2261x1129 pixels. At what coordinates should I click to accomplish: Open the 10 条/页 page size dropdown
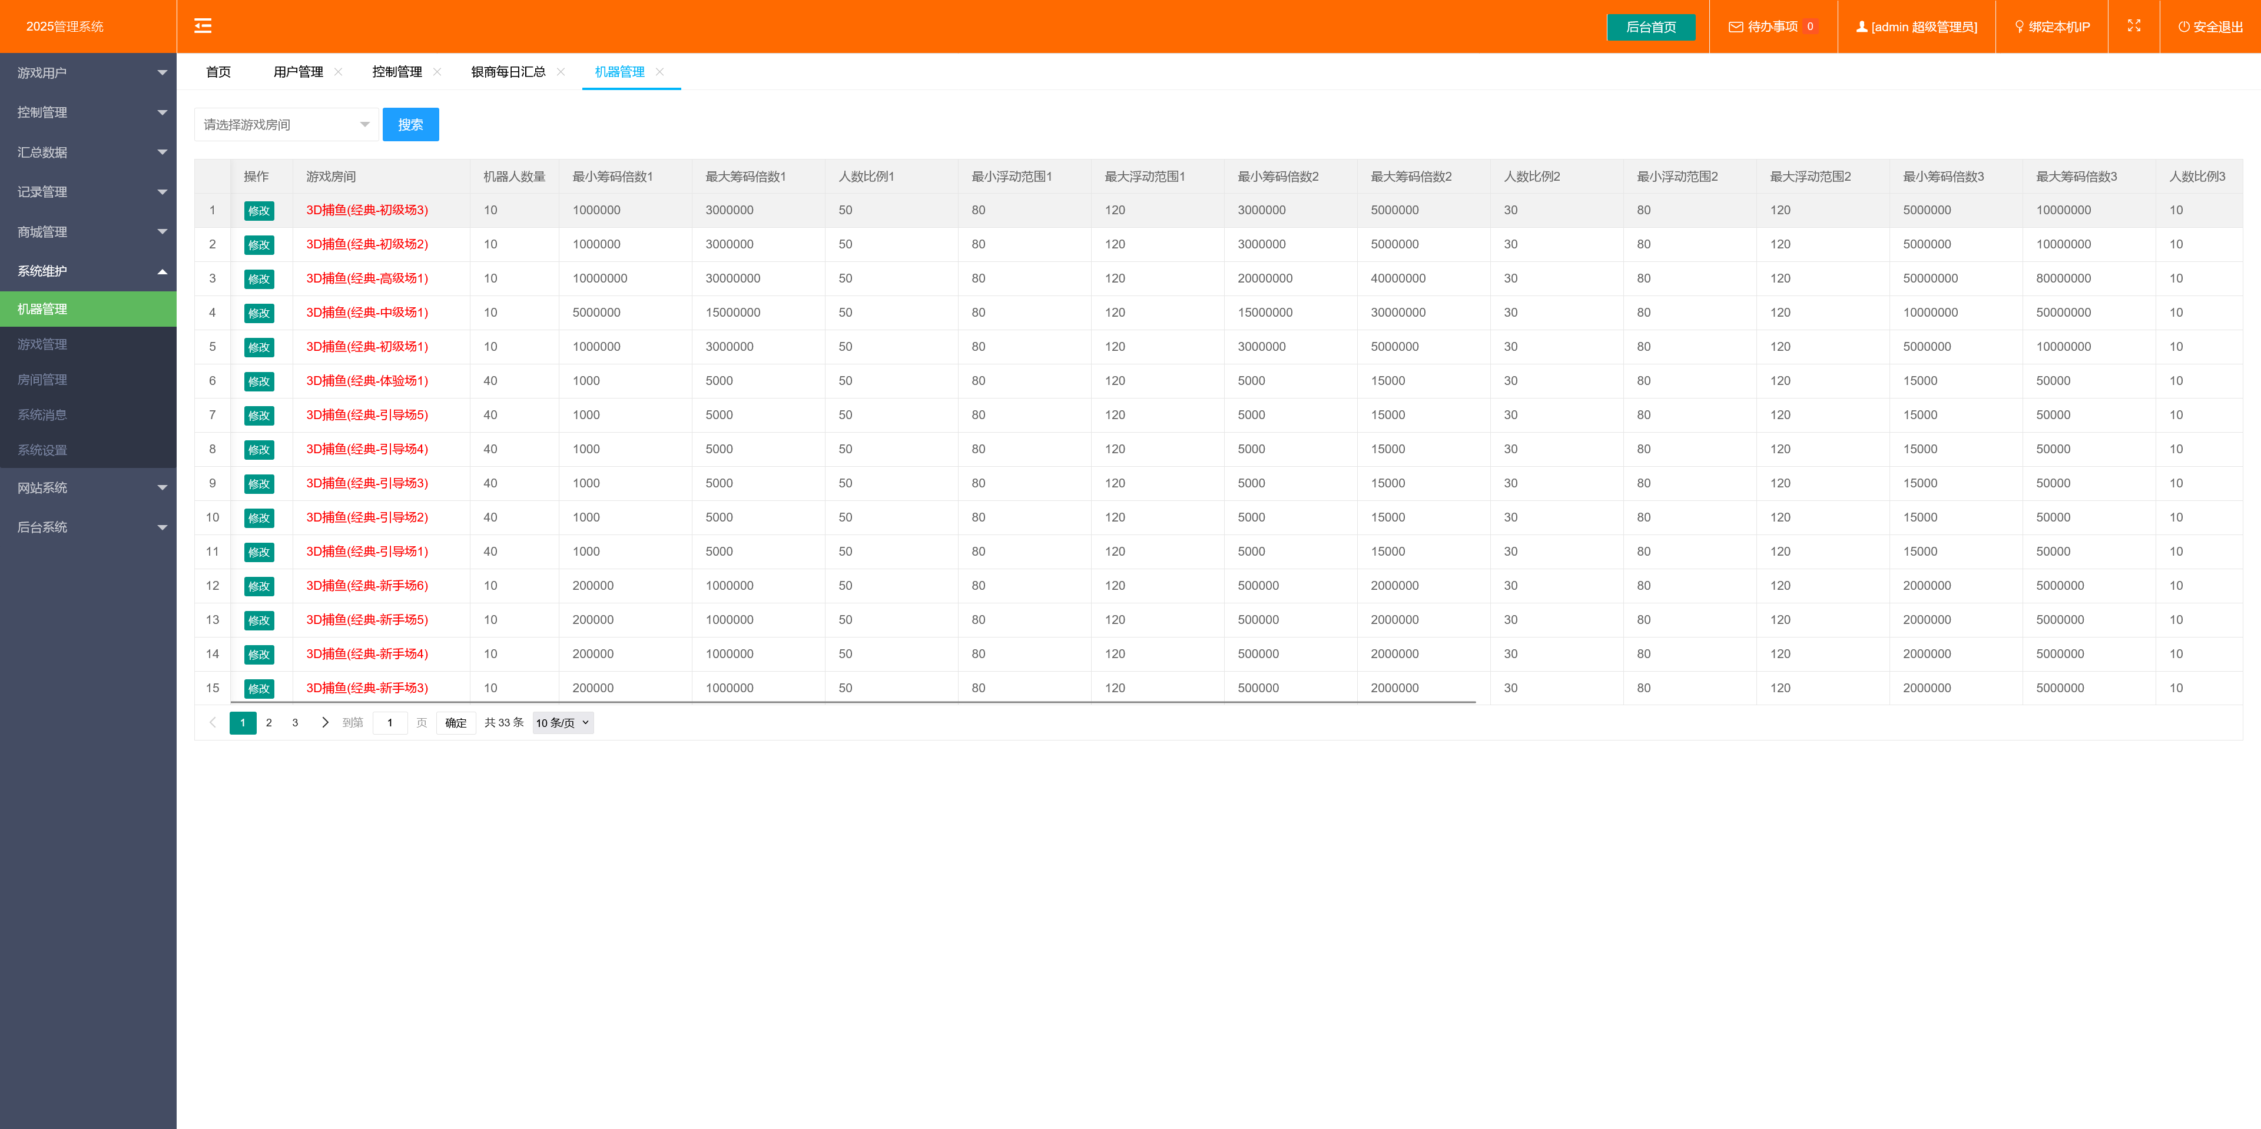[563, 723]
